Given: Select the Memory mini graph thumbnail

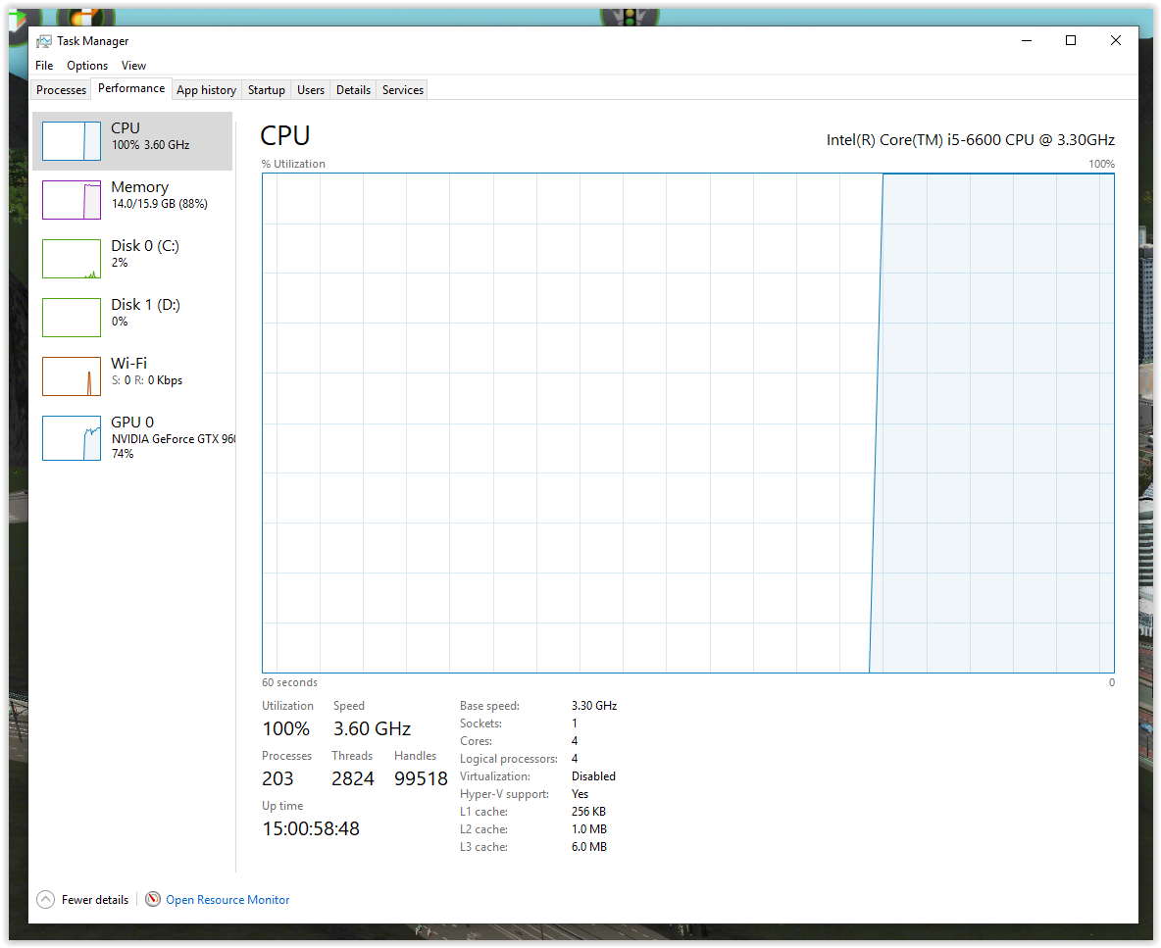Looking at the screenshot, I should coord(71,200).
